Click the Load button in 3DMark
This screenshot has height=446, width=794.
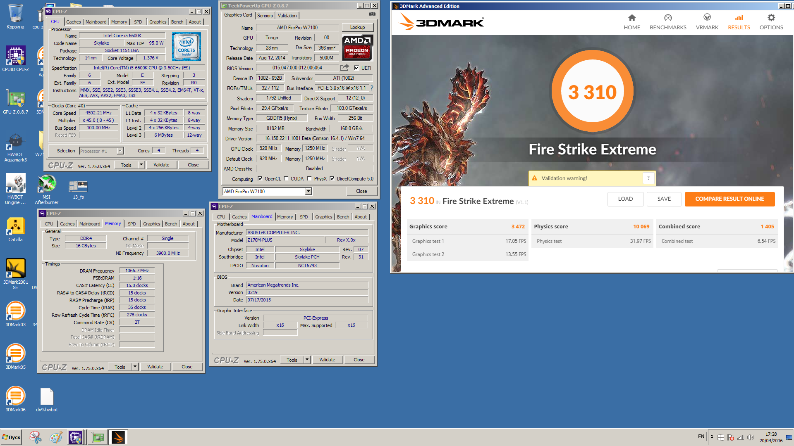tap(625, 199)
